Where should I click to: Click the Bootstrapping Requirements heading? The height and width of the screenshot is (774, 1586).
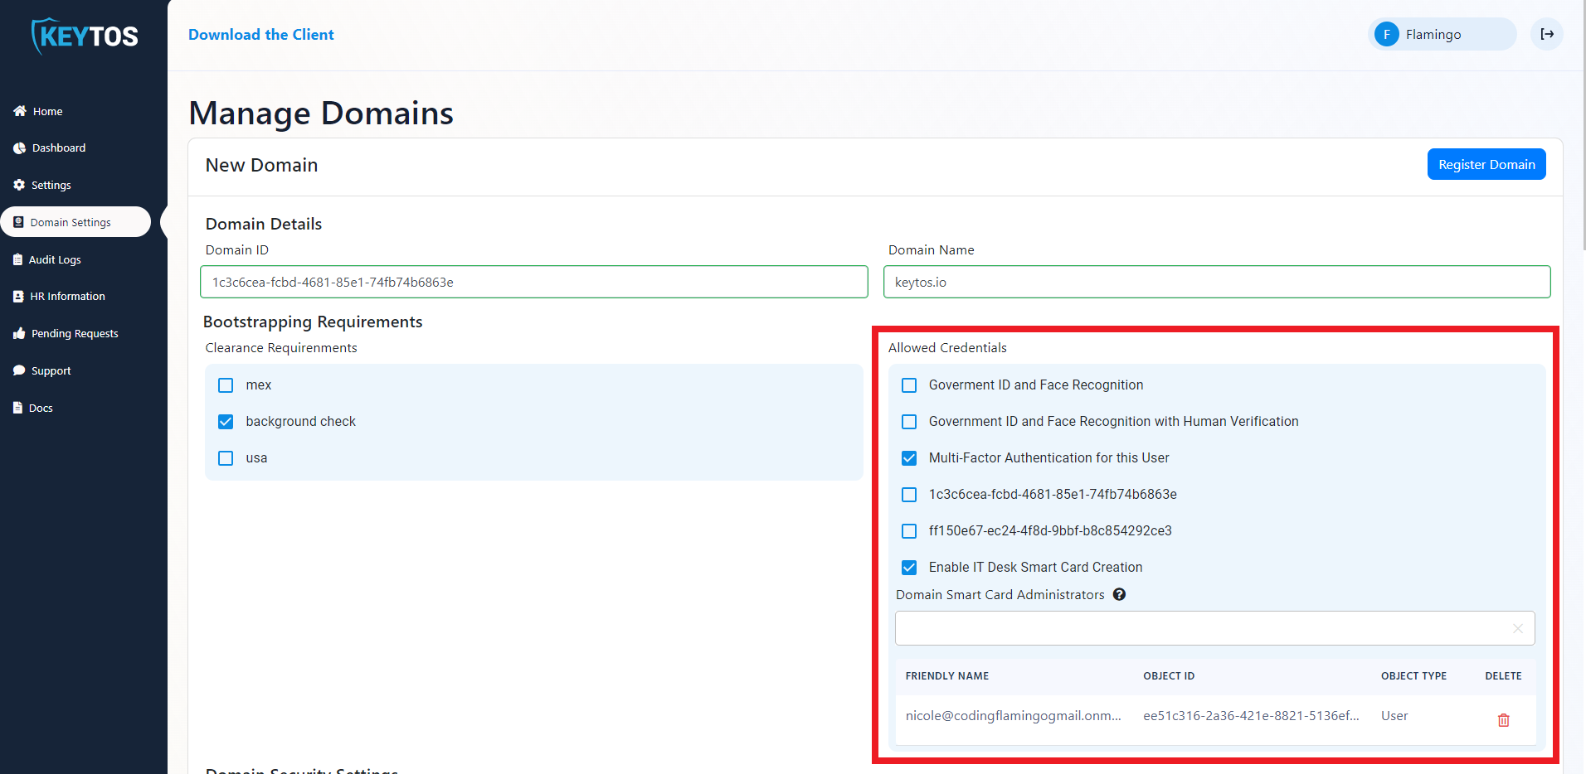(x=313, y=322)
